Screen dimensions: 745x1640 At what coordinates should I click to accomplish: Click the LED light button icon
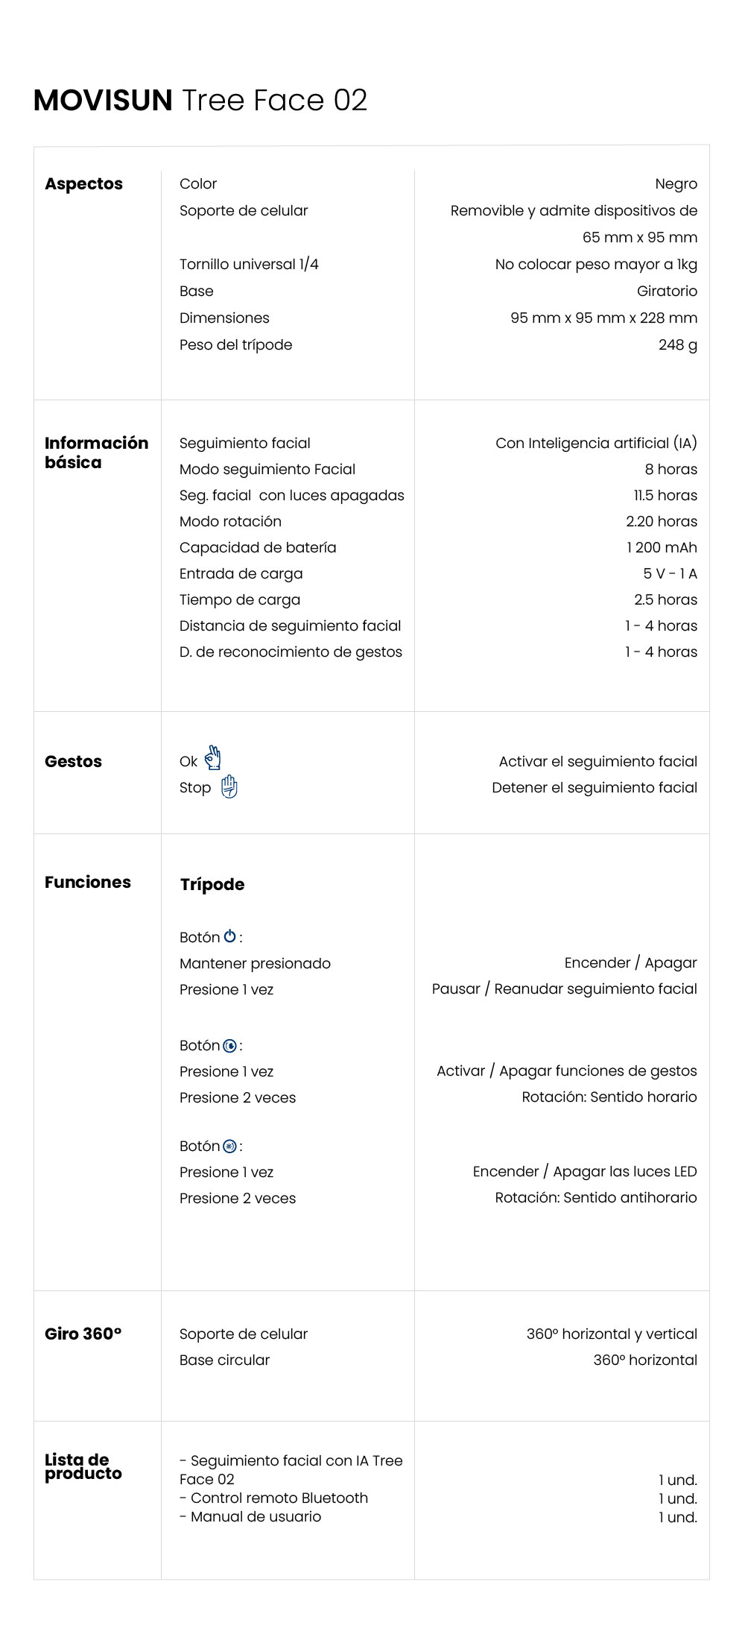230,1147
